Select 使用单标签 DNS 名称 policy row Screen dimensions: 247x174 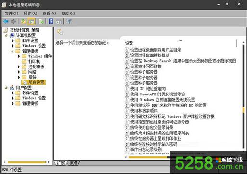click(168, 106)
